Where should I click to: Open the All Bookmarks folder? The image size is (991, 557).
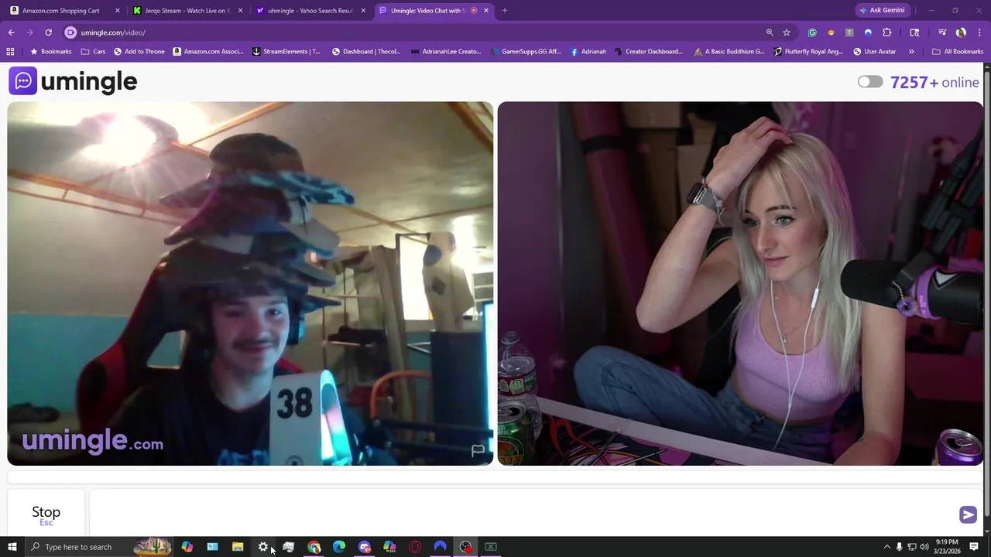[958, 52]
